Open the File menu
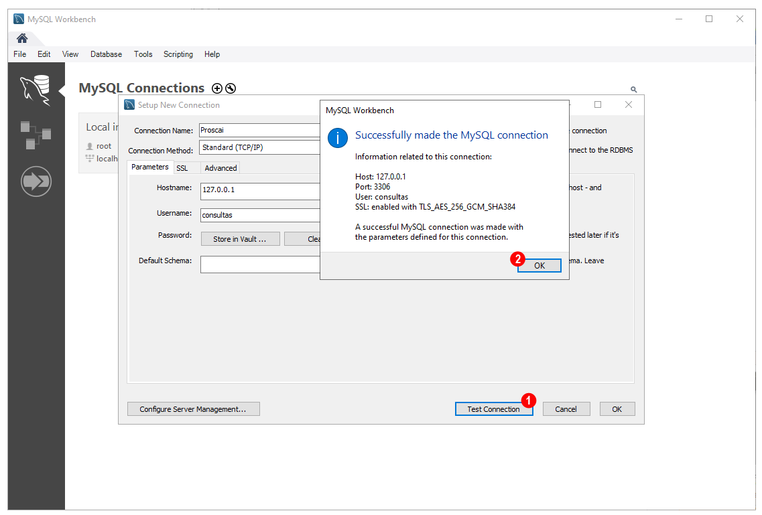 tap(20, 54)
